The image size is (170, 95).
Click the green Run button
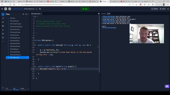(85, 9)
